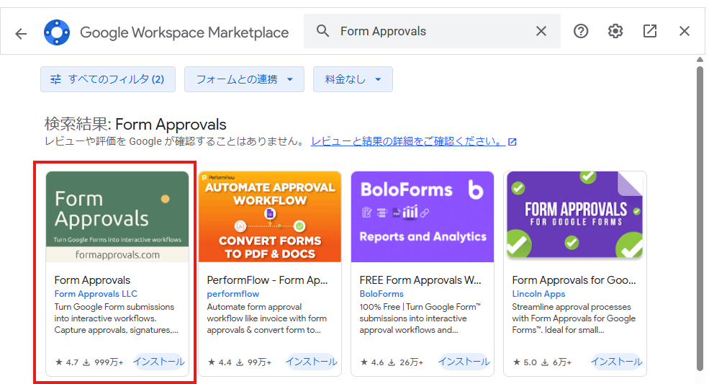709x384 pixels.
Task: Install the BoloForms add-on
Action: click(x=464, y=362)
